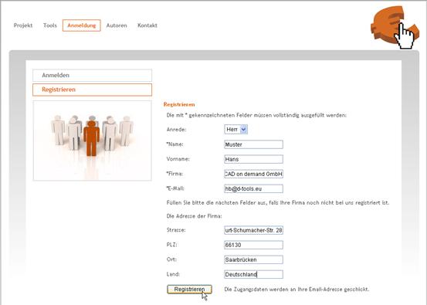This screenshot has width=427, height=305.
Task: Click the note about Zugangsdaten email
Action: [297, 290]
